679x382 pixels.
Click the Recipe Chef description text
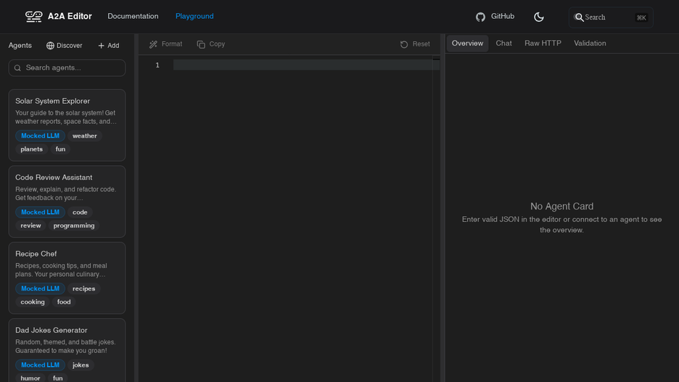[x=61, y=270]
